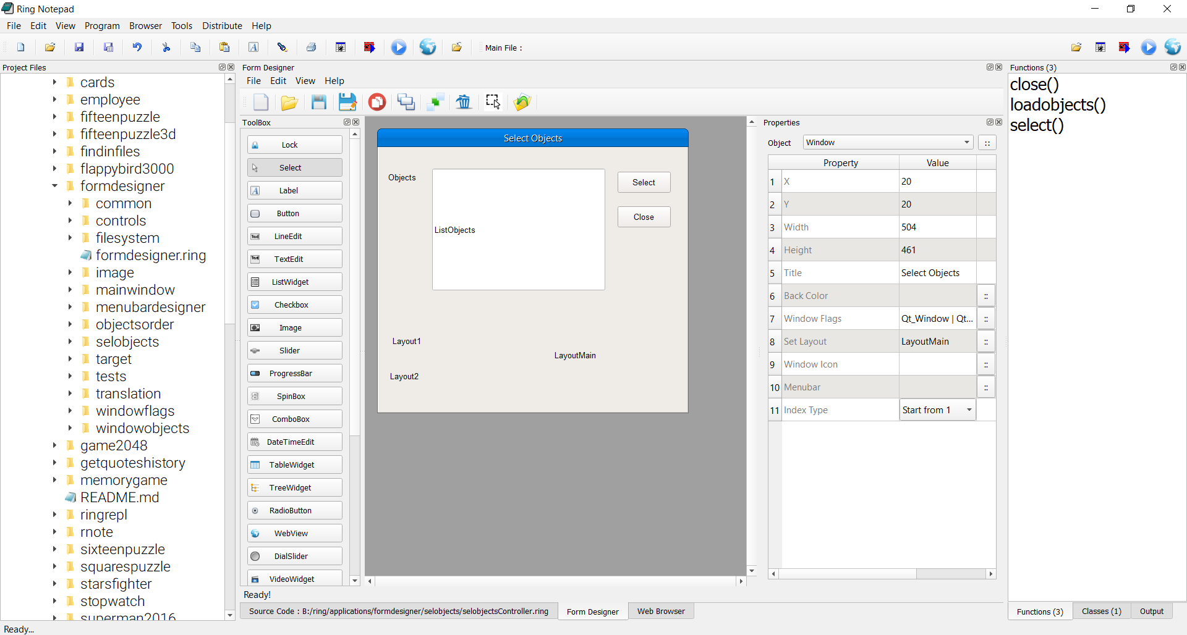Click the Window Flags options button

pyautogui.click(x=986, y=319)
